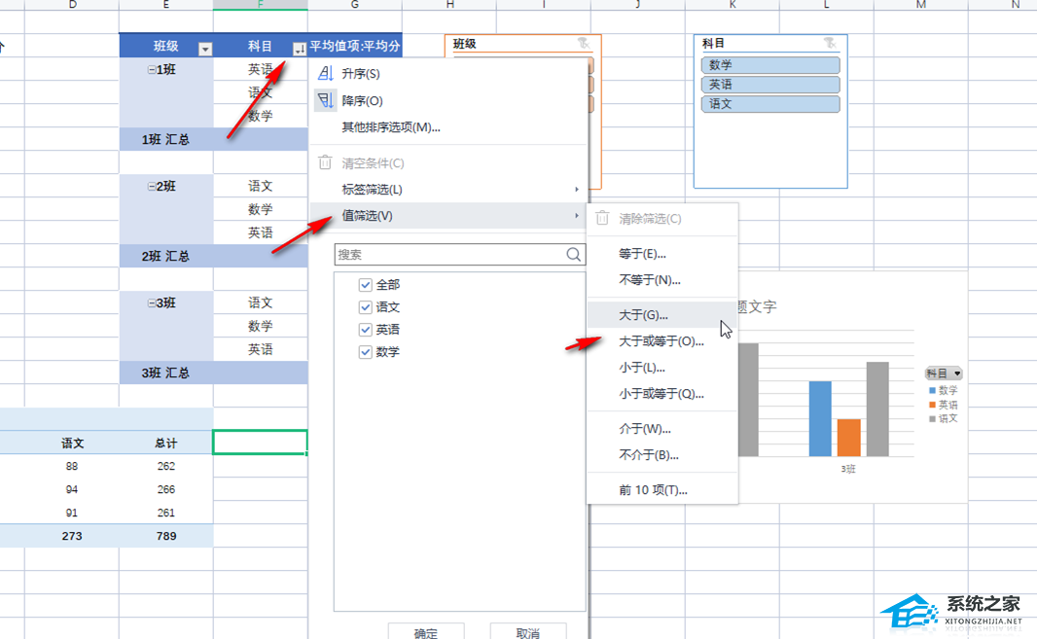Collapse the 2班 group in pivot table
The width and height of the screenshot is (1037, 639).
coord(151,187)
